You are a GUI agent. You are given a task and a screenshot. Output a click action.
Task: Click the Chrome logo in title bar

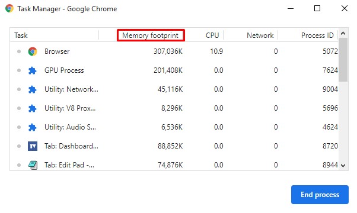(9, 8)
